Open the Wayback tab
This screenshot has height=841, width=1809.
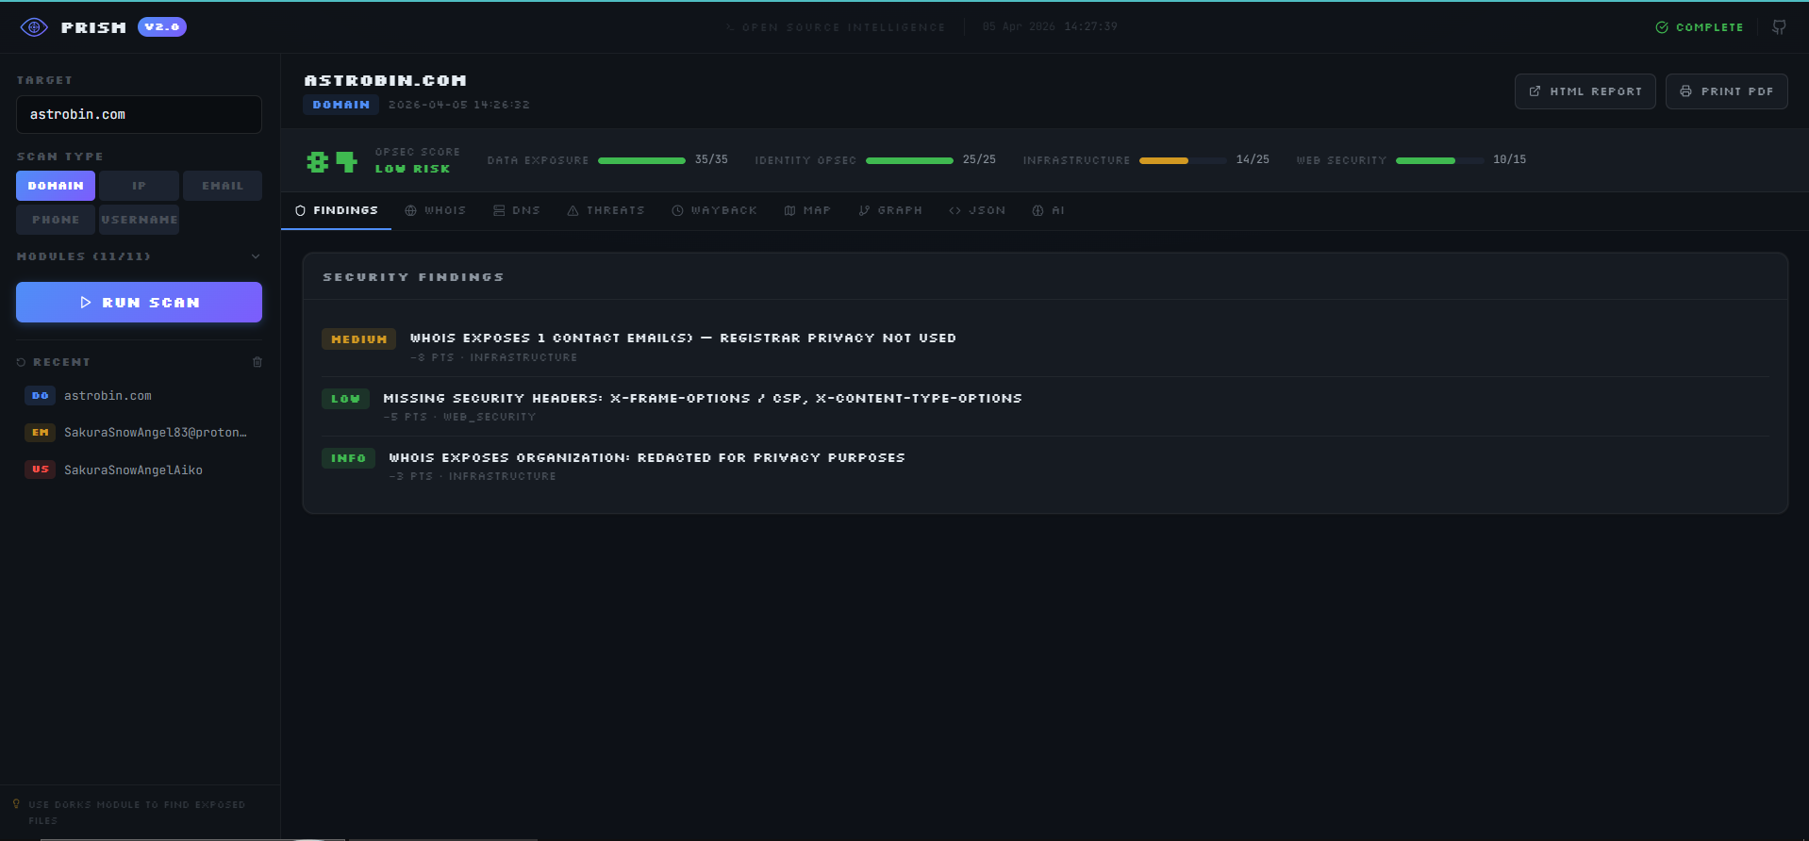pyautogui.click(x=715, y=210)
